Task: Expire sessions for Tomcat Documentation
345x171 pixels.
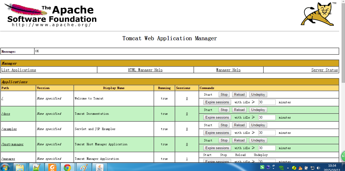Action: pyautogui.click(x=217, y=117)
